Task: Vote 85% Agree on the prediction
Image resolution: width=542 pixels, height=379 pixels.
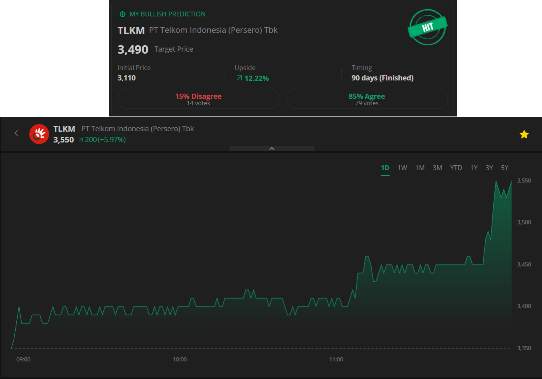Action: pyautogui.click(x=367, y=99)
